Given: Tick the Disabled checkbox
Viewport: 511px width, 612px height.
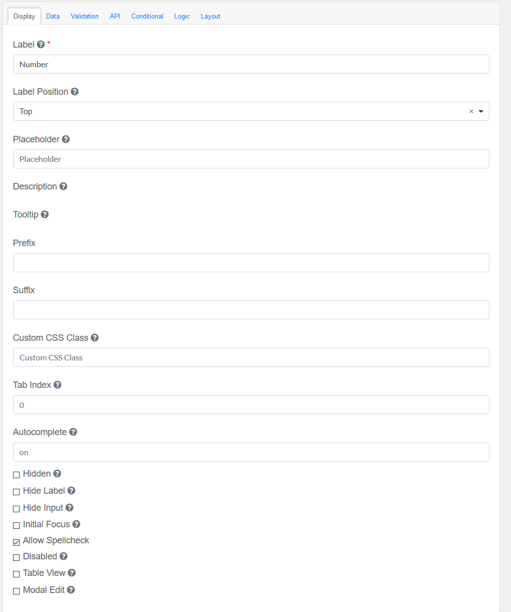Looking at the screenshot, I should coord(17,557).
